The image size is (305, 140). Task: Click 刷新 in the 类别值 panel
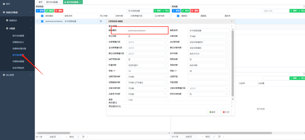coord(293,11)
